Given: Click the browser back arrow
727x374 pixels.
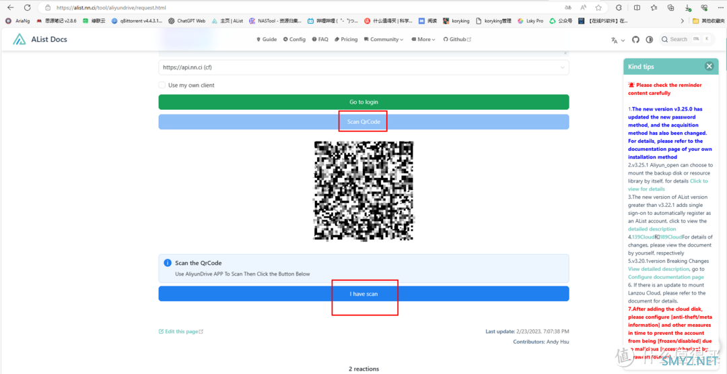Looking at the screenshot, I should pyautogui.click(x=10, y=7).
